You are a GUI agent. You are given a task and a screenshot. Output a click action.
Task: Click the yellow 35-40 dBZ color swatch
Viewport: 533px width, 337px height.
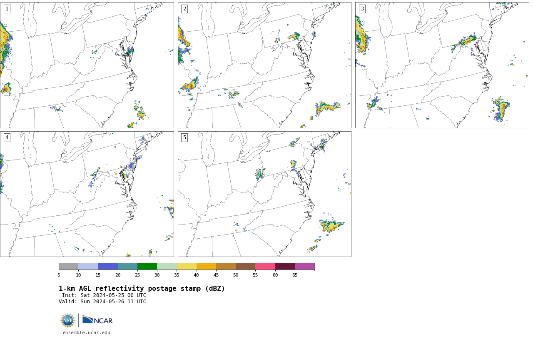pos(187,267)
